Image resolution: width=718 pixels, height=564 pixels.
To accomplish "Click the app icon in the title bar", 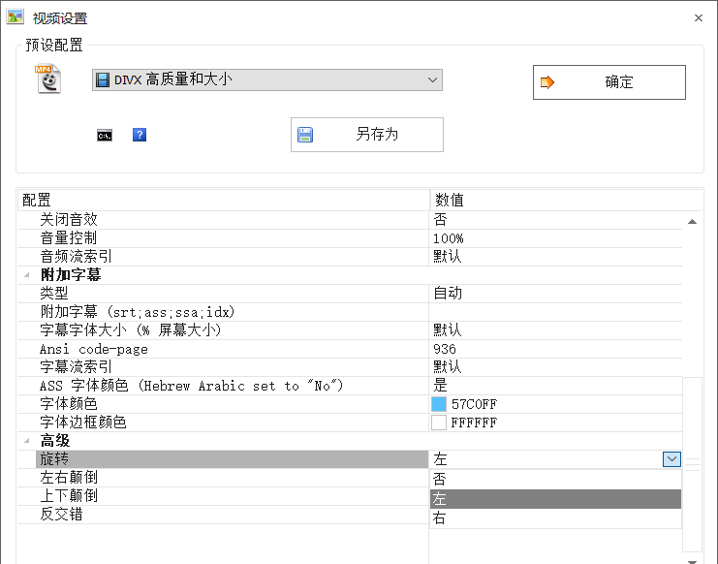I will [15, 16].
